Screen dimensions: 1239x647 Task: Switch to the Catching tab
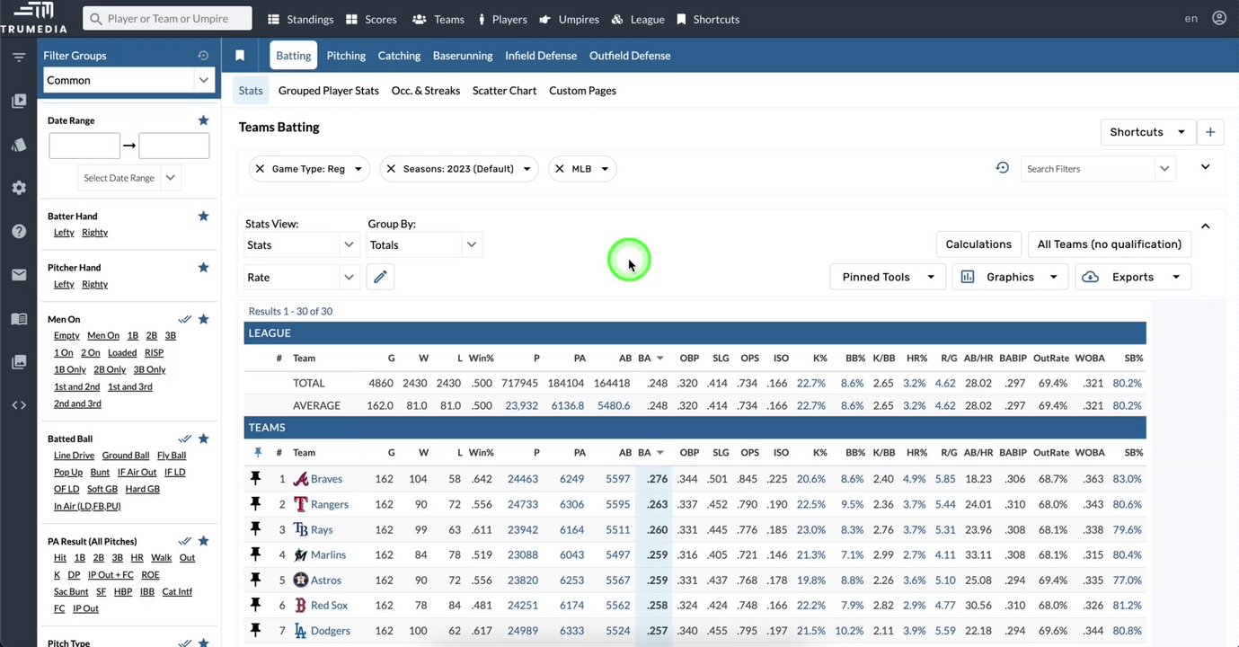pyautogui.click(x=399, y=56)
